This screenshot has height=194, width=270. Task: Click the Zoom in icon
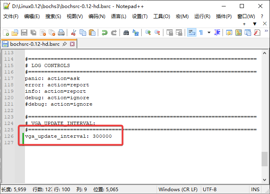(x=148, y=33)
